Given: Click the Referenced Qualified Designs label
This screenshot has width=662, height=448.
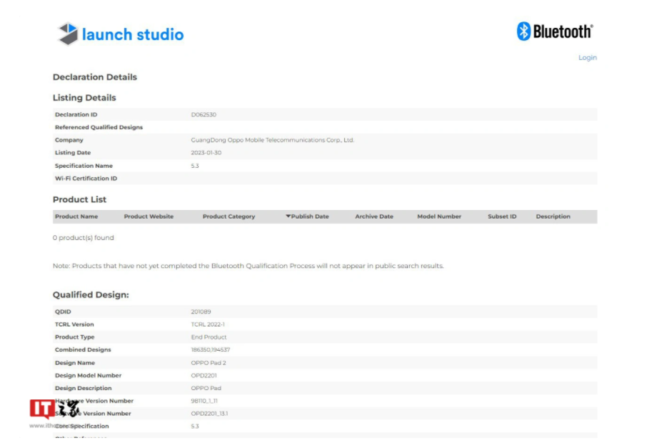Looking at the screenshot, I should [99, 127].
